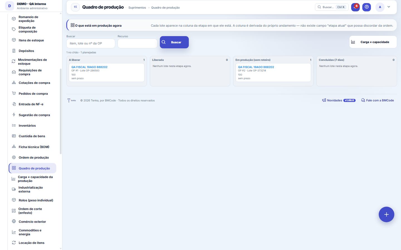Open QA FISCAL card in Em produção column
The width and height of the screenshot is (401, 250).
[273, 72]
